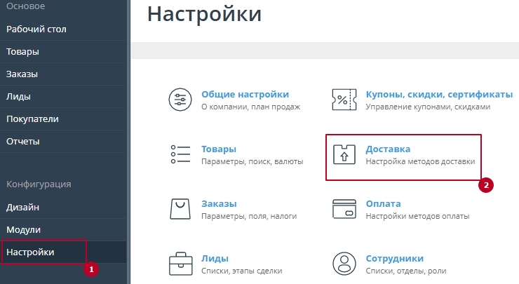
Task: Click the General settings sliders icon
Action: (x=180, y=100)
